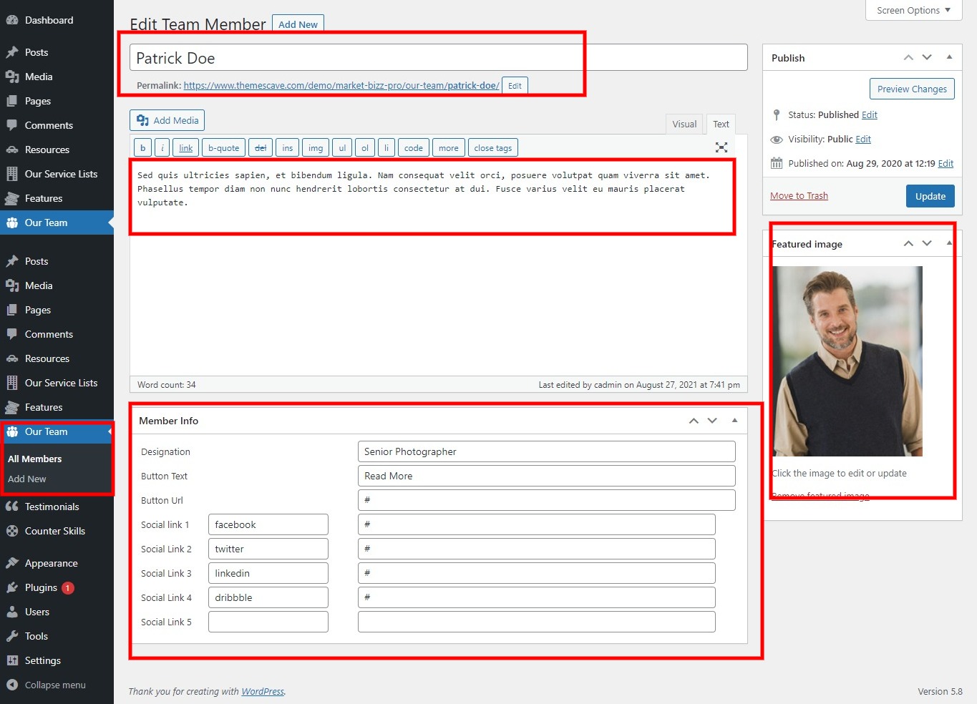Image resolution: width=977 pixels, height=704 pixels.
Task: Click the close tags button
Action: 493,147
